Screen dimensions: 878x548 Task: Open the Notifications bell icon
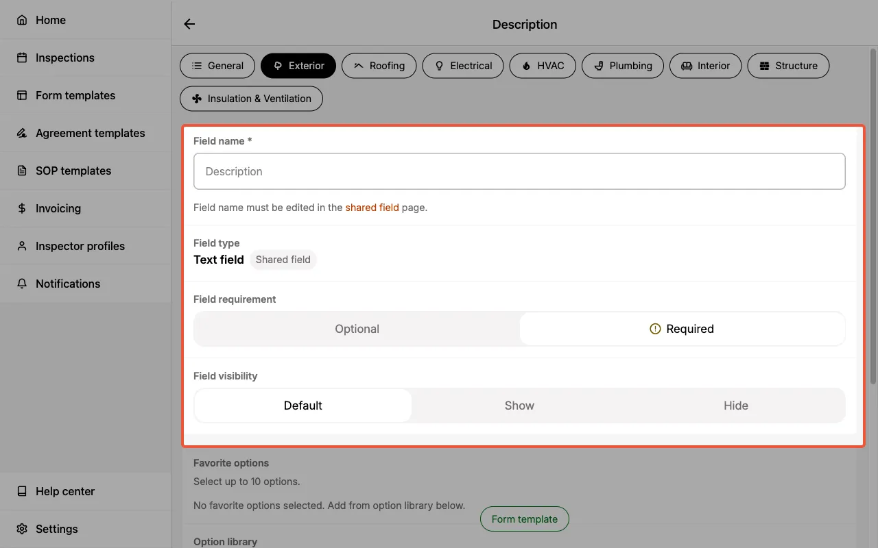pyautogui.click(x=21, y=284)
